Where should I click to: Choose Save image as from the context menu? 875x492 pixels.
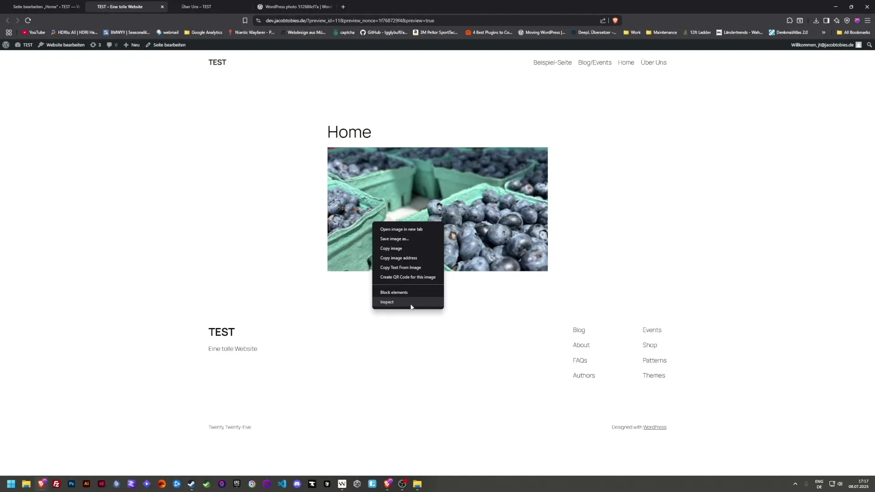[395, 238]
